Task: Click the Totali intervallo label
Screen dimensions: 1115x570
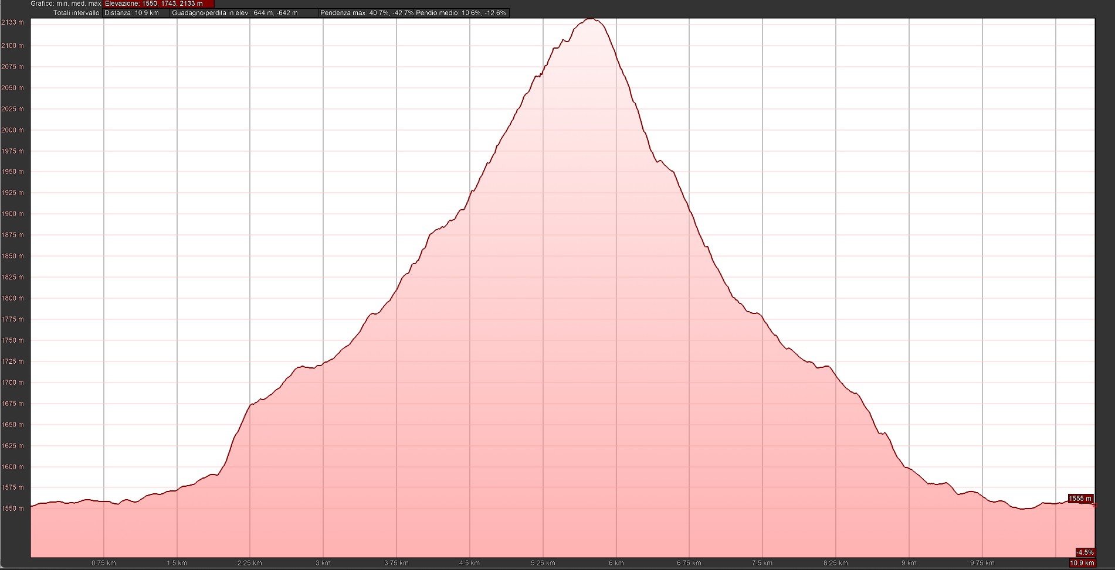Action: click(77, 13)
